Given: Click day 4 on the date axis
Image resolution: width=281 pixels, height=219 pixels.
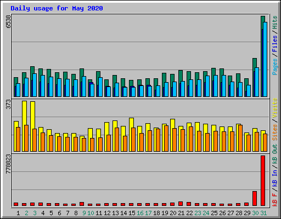Looking at the screenshot, I should [x=43, y=213].
